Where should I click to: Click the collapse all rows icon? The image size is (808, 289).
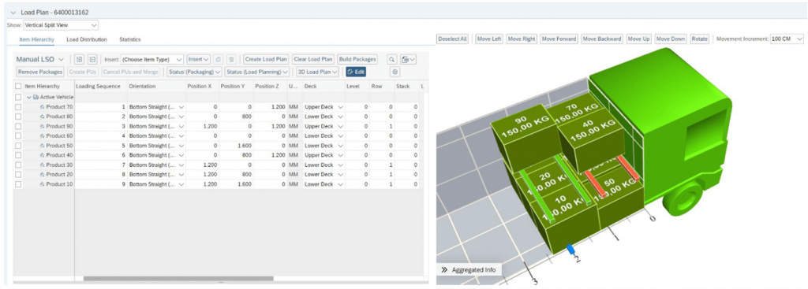(x=92, y=60)
